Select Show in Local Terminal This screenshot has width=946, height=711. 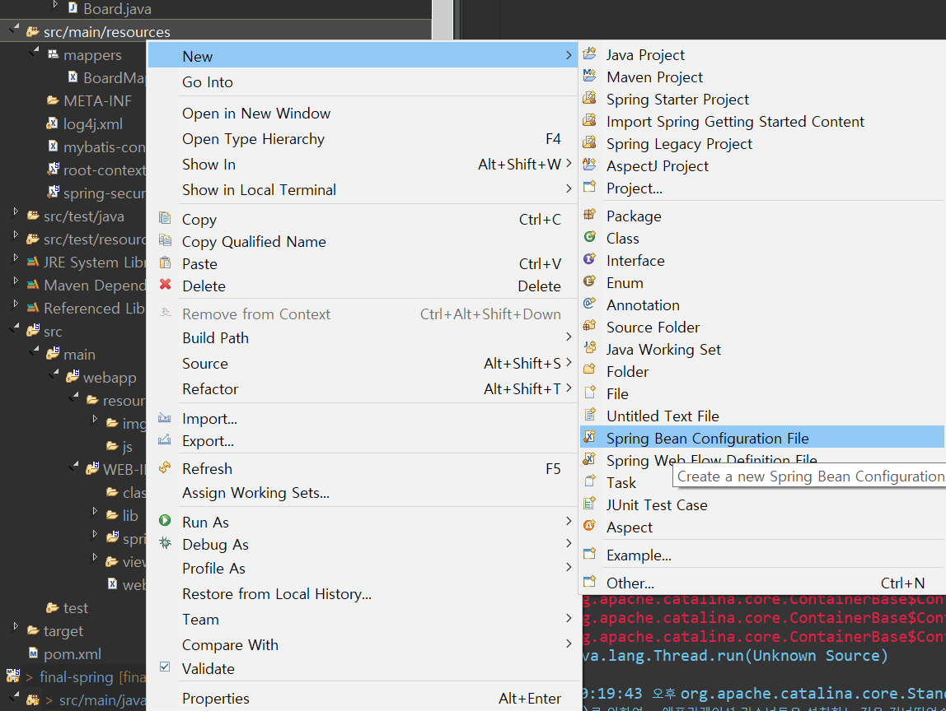point(363,190)
